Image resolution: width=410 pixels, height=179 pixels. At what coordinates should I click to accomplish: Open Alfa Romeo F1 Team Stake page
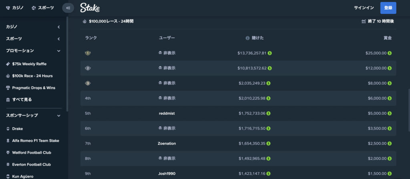(x=36, y=141)
